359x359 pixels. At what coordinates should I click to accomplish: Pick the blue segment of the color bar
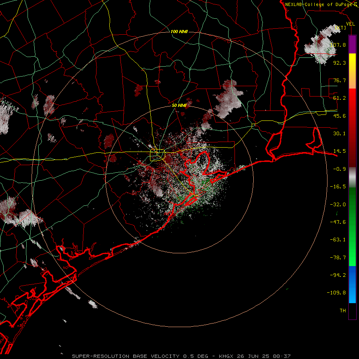[352, 284]
